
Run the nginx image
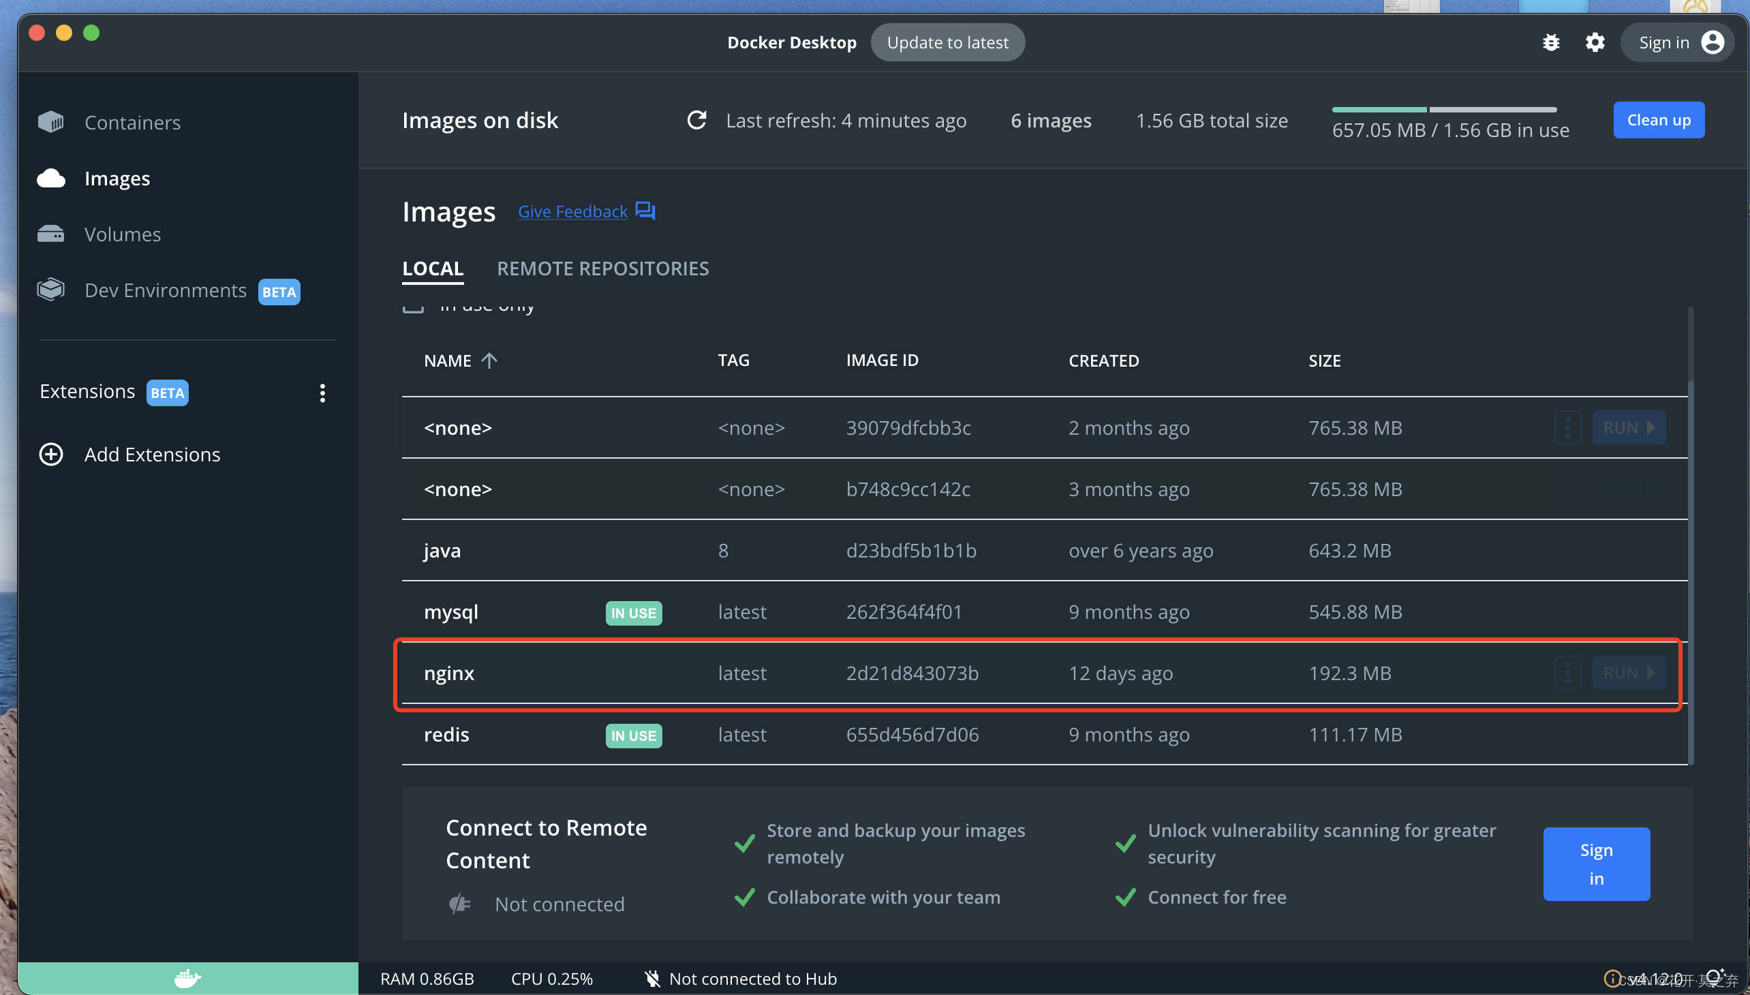[1629, 673]
